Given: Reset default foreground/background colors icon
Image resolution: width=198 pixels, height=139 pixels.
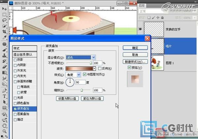Looking at the screenshot, I should coord(2,136).
